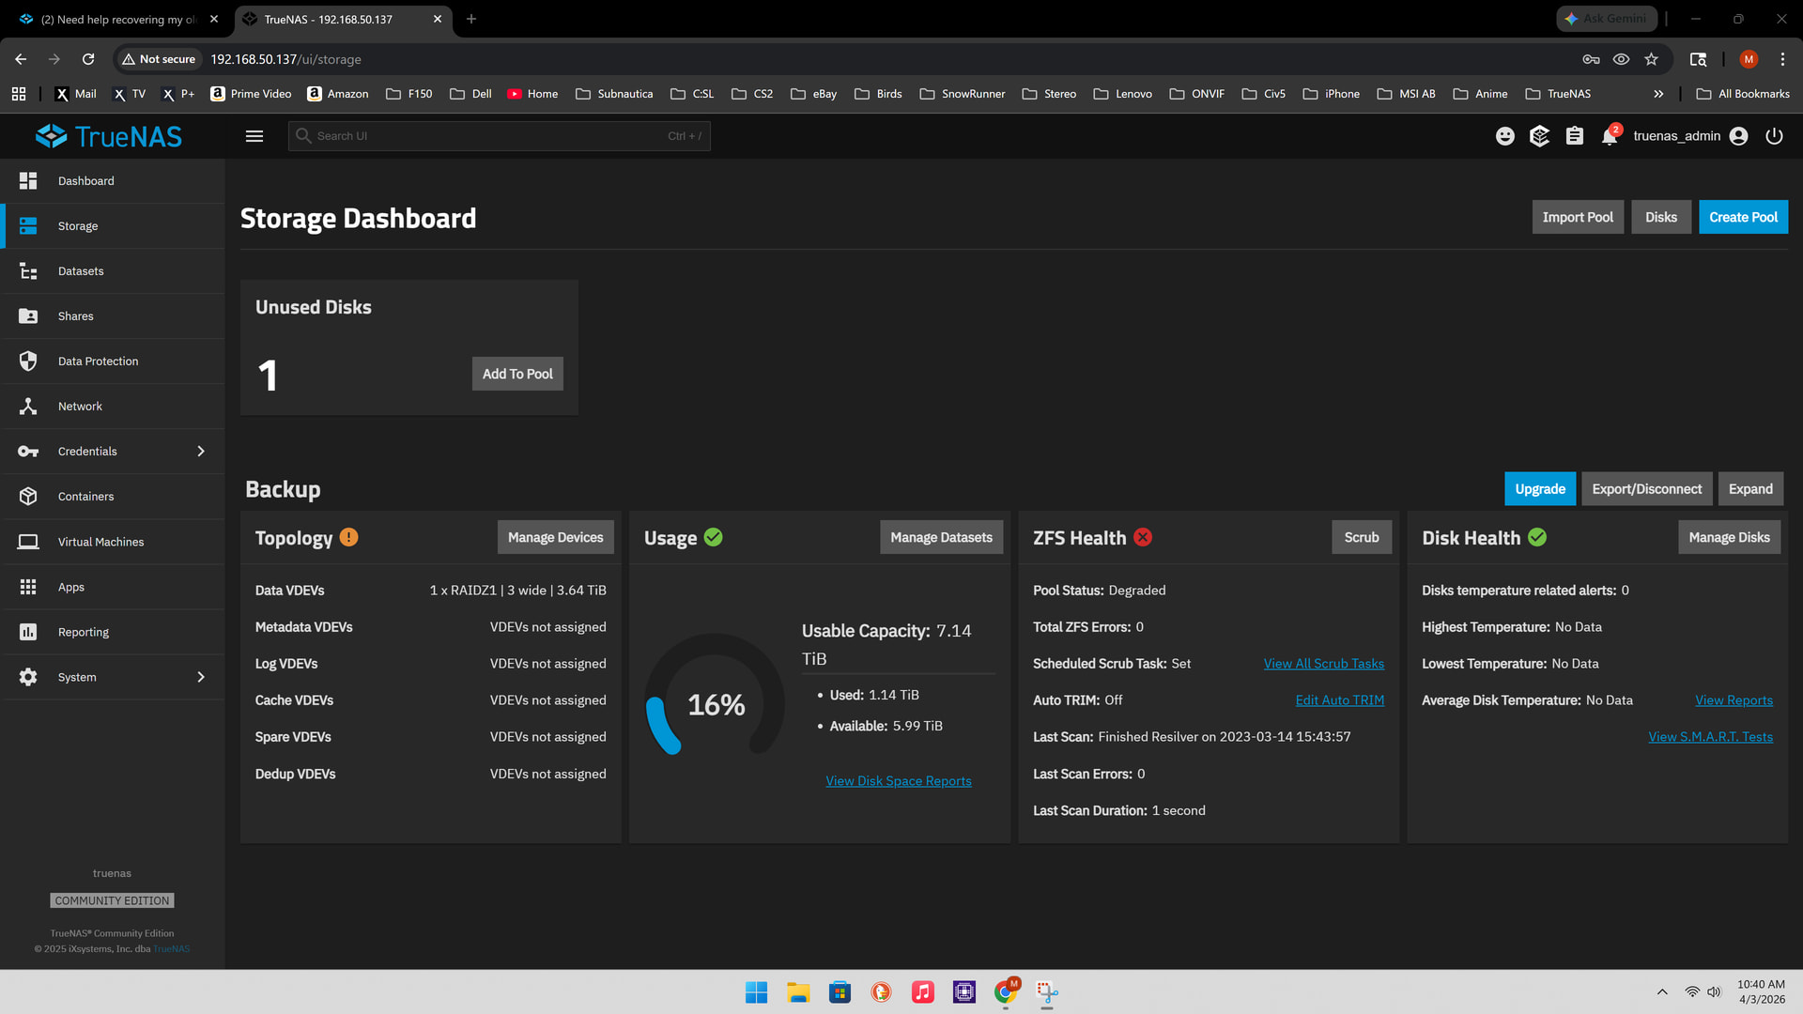1803x1014 pixels.
Task: Open View All Scrub Tasks link
Action: 1324,664
